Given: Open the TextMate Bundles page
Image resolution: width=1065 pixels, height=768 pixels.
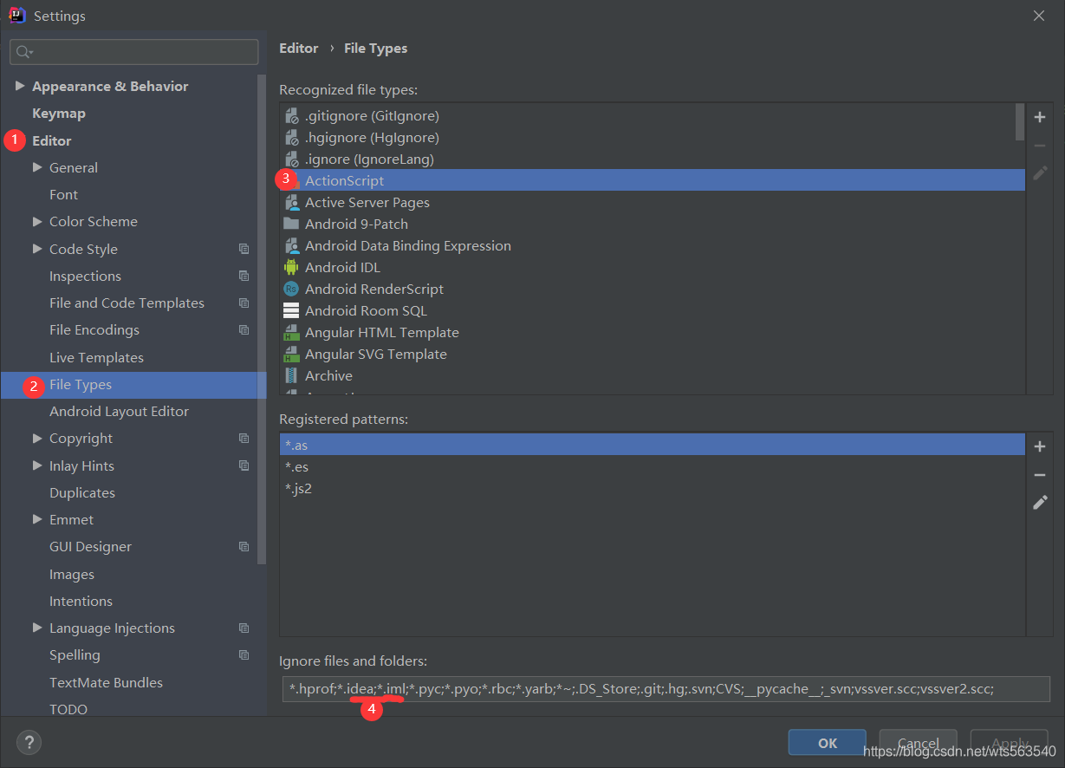Looking at the screenshot, I should click(x=106, y=683).
